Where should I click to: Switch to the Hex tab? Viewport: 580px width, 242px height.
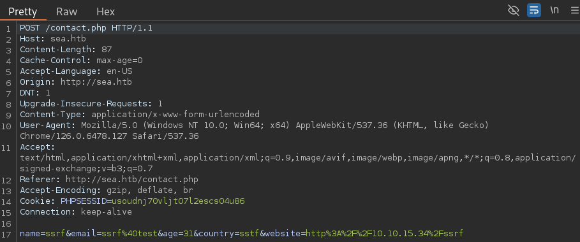pos(105,11)
